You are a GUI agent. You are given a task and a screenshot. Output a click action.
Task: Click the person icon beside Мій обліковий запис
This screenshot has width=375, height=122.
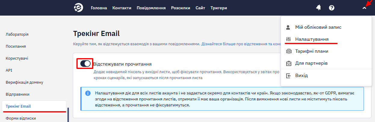click(288, 27)
